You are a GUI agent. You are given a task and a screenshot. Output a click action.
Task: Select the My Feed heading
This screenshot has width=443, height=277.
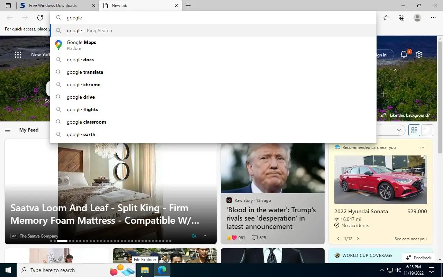tap(29, 130)
